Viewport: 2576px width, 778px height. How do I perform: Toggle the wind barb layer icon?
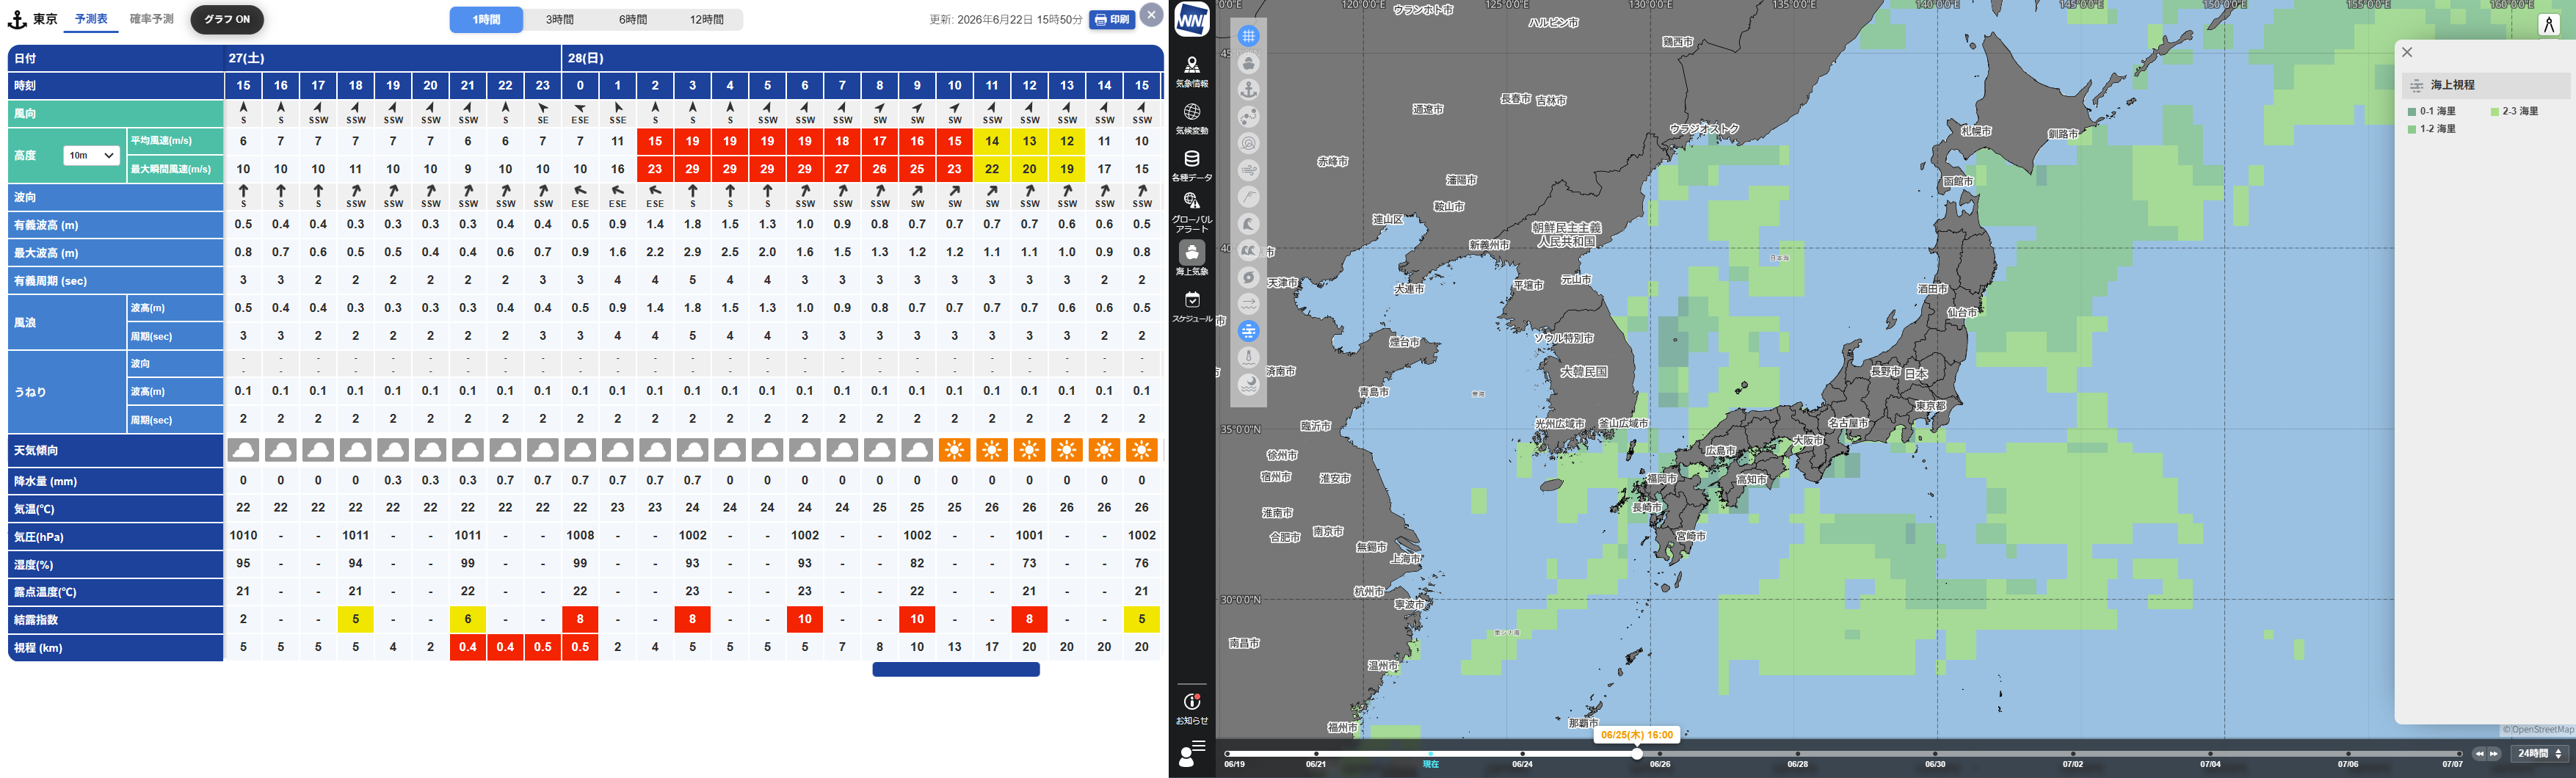tap(1248, 197)
